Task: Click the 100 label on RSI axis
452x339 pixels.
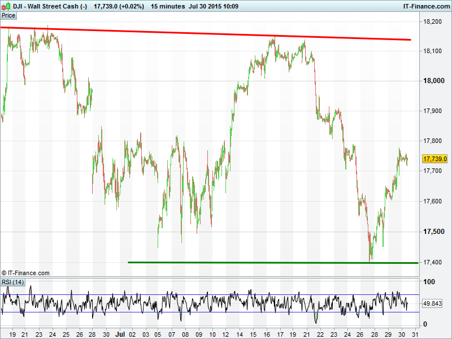Action: pyautogui.click(x=429, y=282)
